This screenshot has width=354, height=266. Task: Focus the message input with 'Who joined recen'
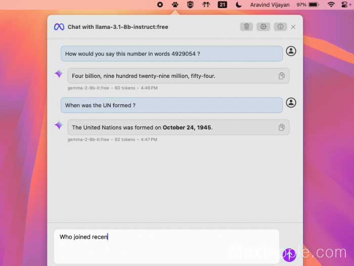point(166,246)
